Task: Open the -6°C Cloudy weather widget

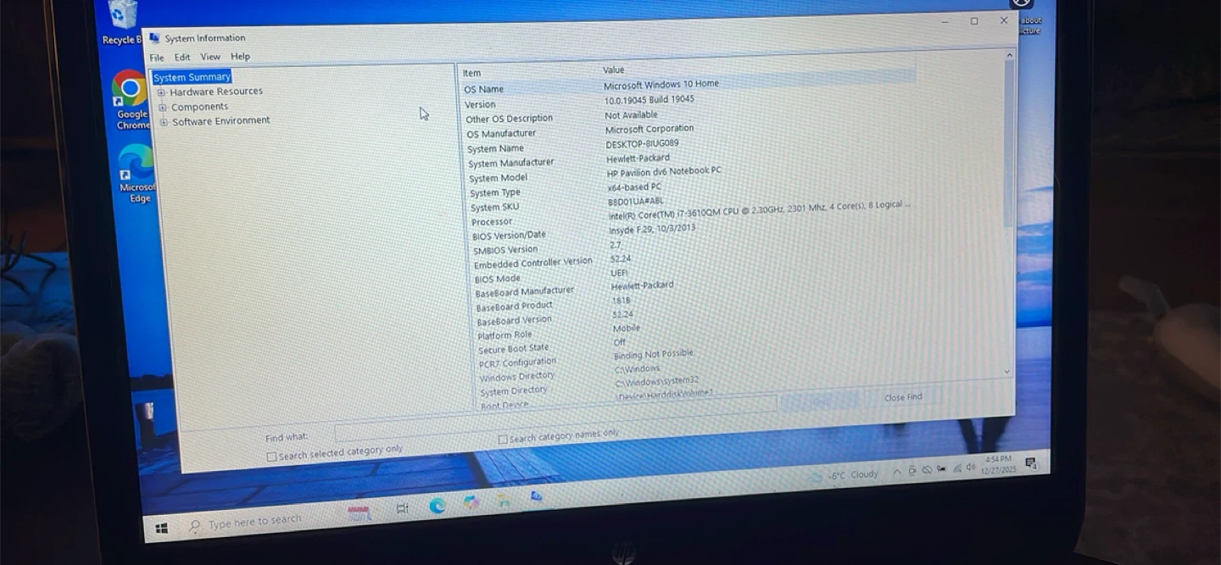Action: pos(844,475)
